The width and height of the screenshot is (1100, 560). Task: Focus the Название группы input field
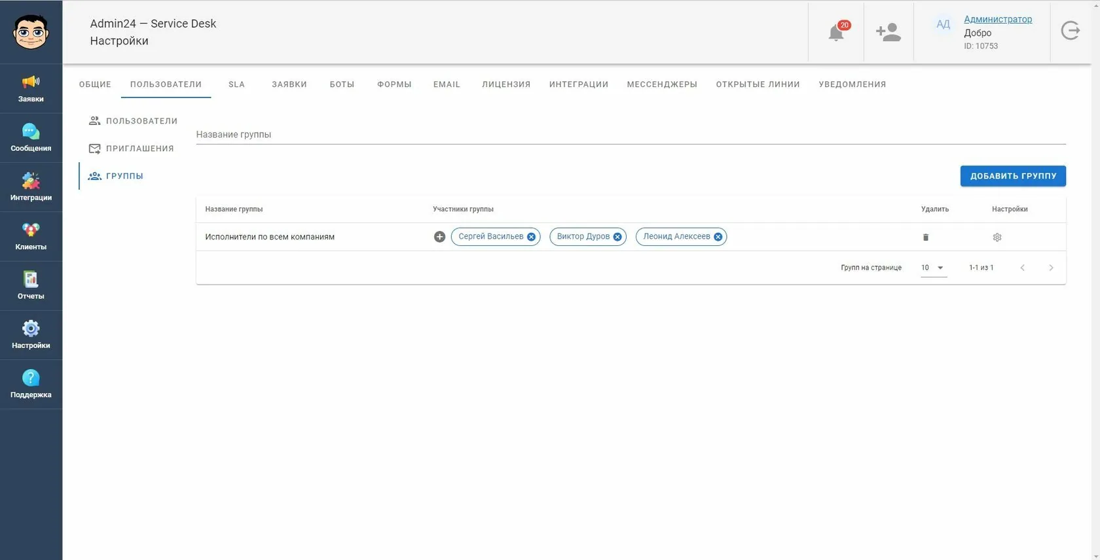pos(631,134)
